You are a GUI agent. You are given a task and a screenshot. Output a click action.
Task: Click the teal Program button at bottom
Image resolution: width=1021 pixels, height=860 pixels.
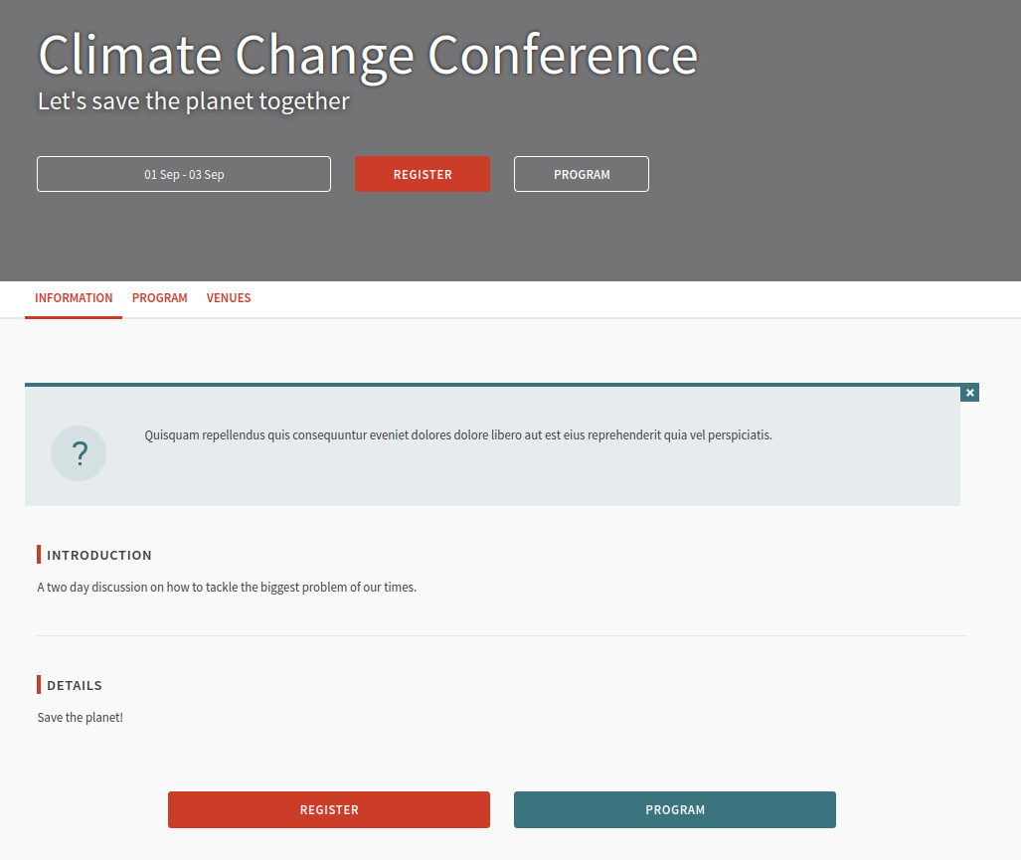pyautogui.click(x=675, y=810)
